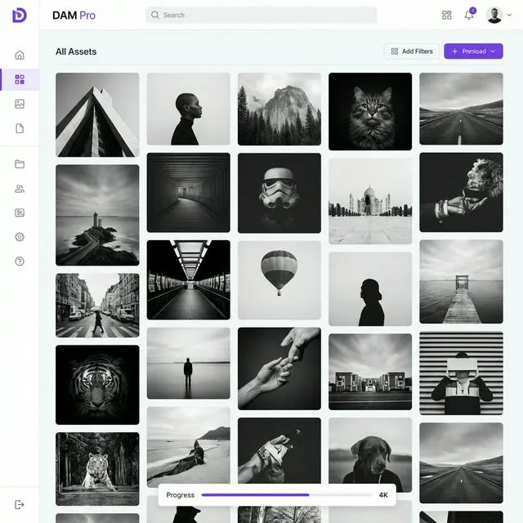The image size is (523, 523).
Task: Click the Add Filters button
Action: [x=412, y=51]
